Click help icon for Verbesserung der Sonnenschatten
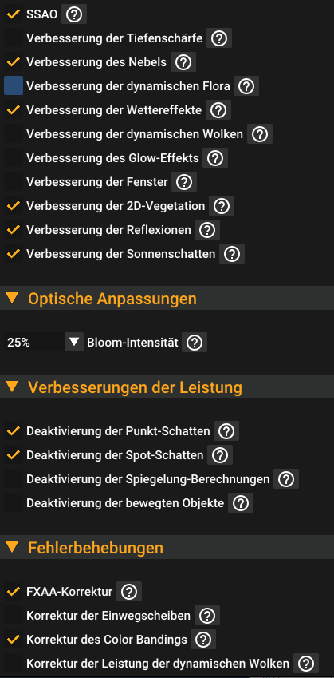This screenshot has width=334, height=678. (232, 254)
